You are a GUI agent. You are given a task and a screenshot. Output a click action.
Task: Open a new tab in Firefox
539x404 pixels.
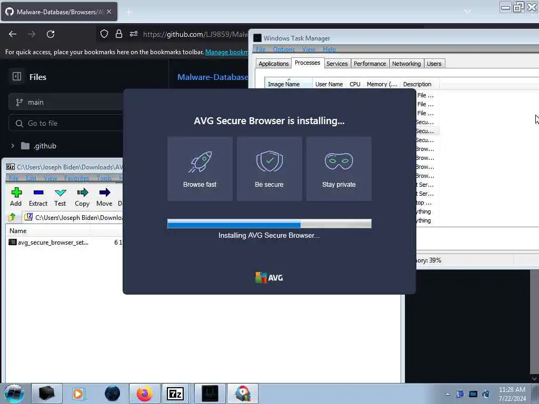[129, 12]
